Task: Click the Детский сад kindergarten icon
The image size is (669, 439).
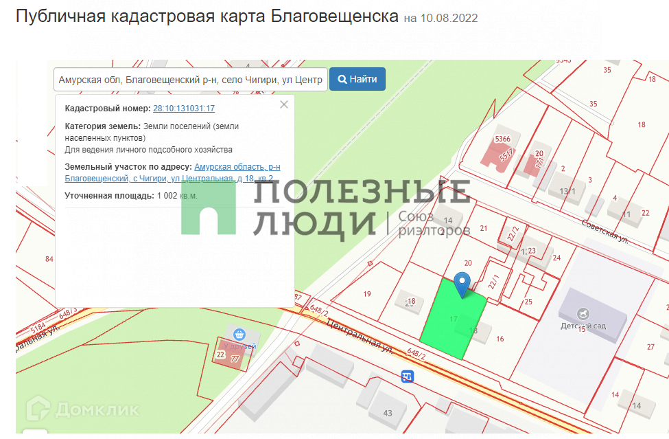Action: [583, 314]
